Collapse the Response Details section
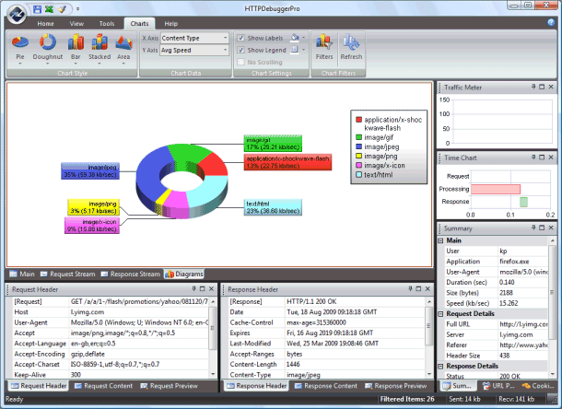This screenshot has width=562, height=409. [441, 367]
